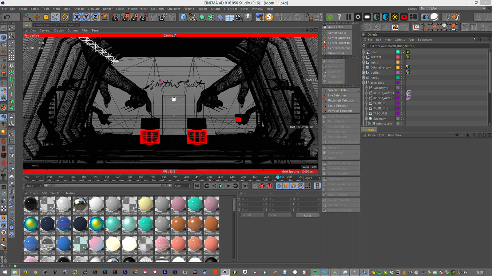
Task: Click the frame 480 timeline marker
Action: (x=278, y=177)
